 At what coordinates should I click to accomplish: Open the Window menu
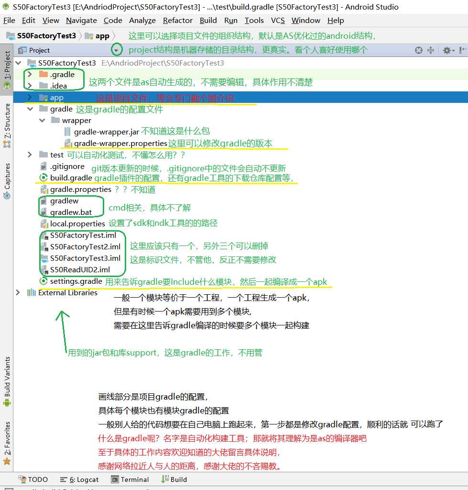tap(305, 21)
